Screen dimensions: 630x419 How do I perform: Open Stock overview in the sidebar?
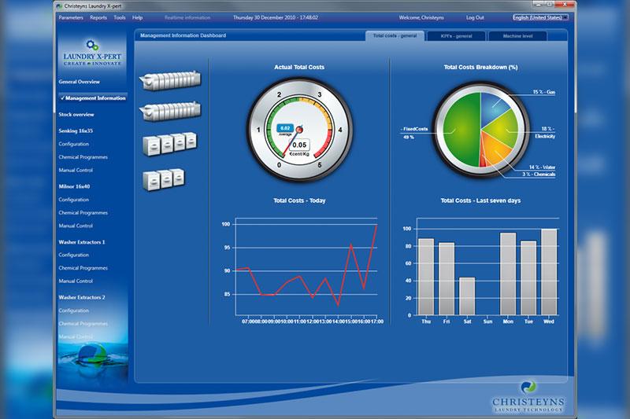click(76, 115)
